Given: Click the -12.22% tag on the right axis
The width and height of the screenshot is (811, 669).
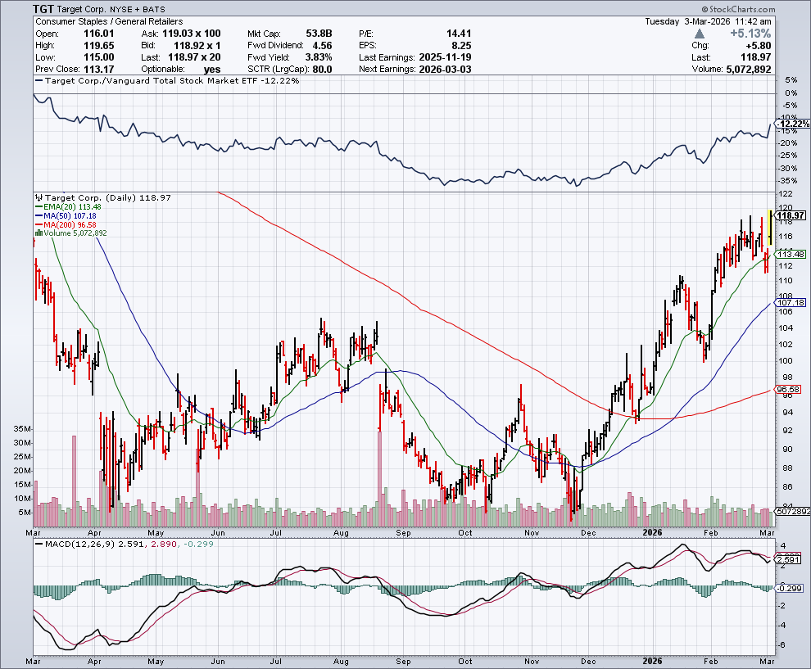Looking at the screenshot, I should click(x=792, y=124).
